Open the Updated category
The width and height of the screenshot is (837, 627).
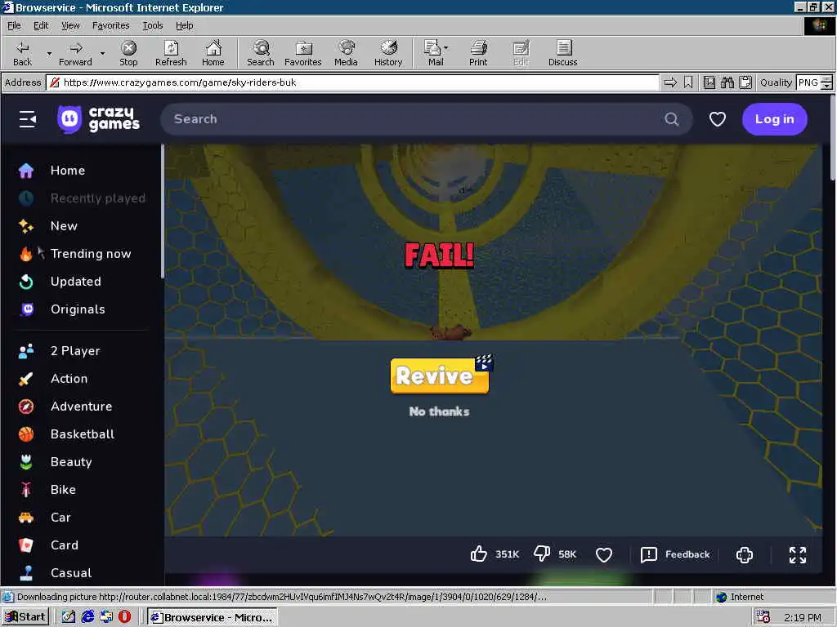[76, 281]
